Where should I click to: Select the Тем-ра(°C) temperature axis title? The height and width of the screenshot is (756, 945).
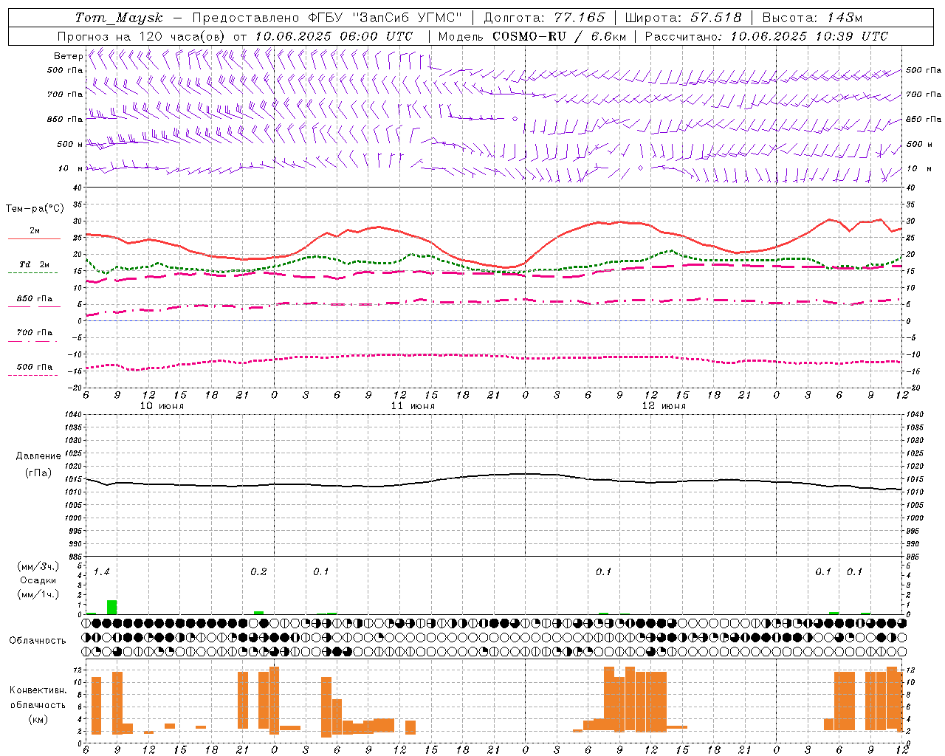click(35, 209)
